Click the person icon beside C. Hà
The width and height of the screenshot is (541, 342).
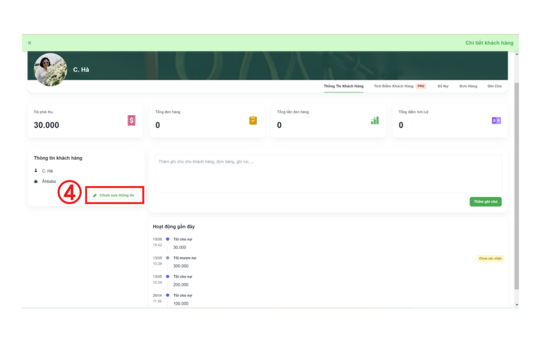[x=36, y=171]
